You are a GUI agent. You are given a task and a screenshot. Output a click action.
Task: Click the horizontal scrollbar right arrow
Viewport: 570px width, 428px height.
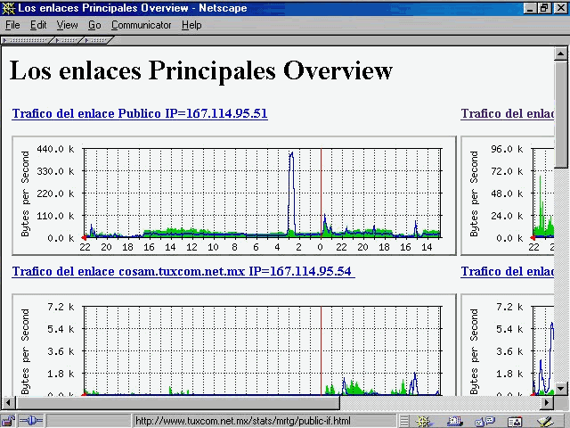tap(547, 402)
